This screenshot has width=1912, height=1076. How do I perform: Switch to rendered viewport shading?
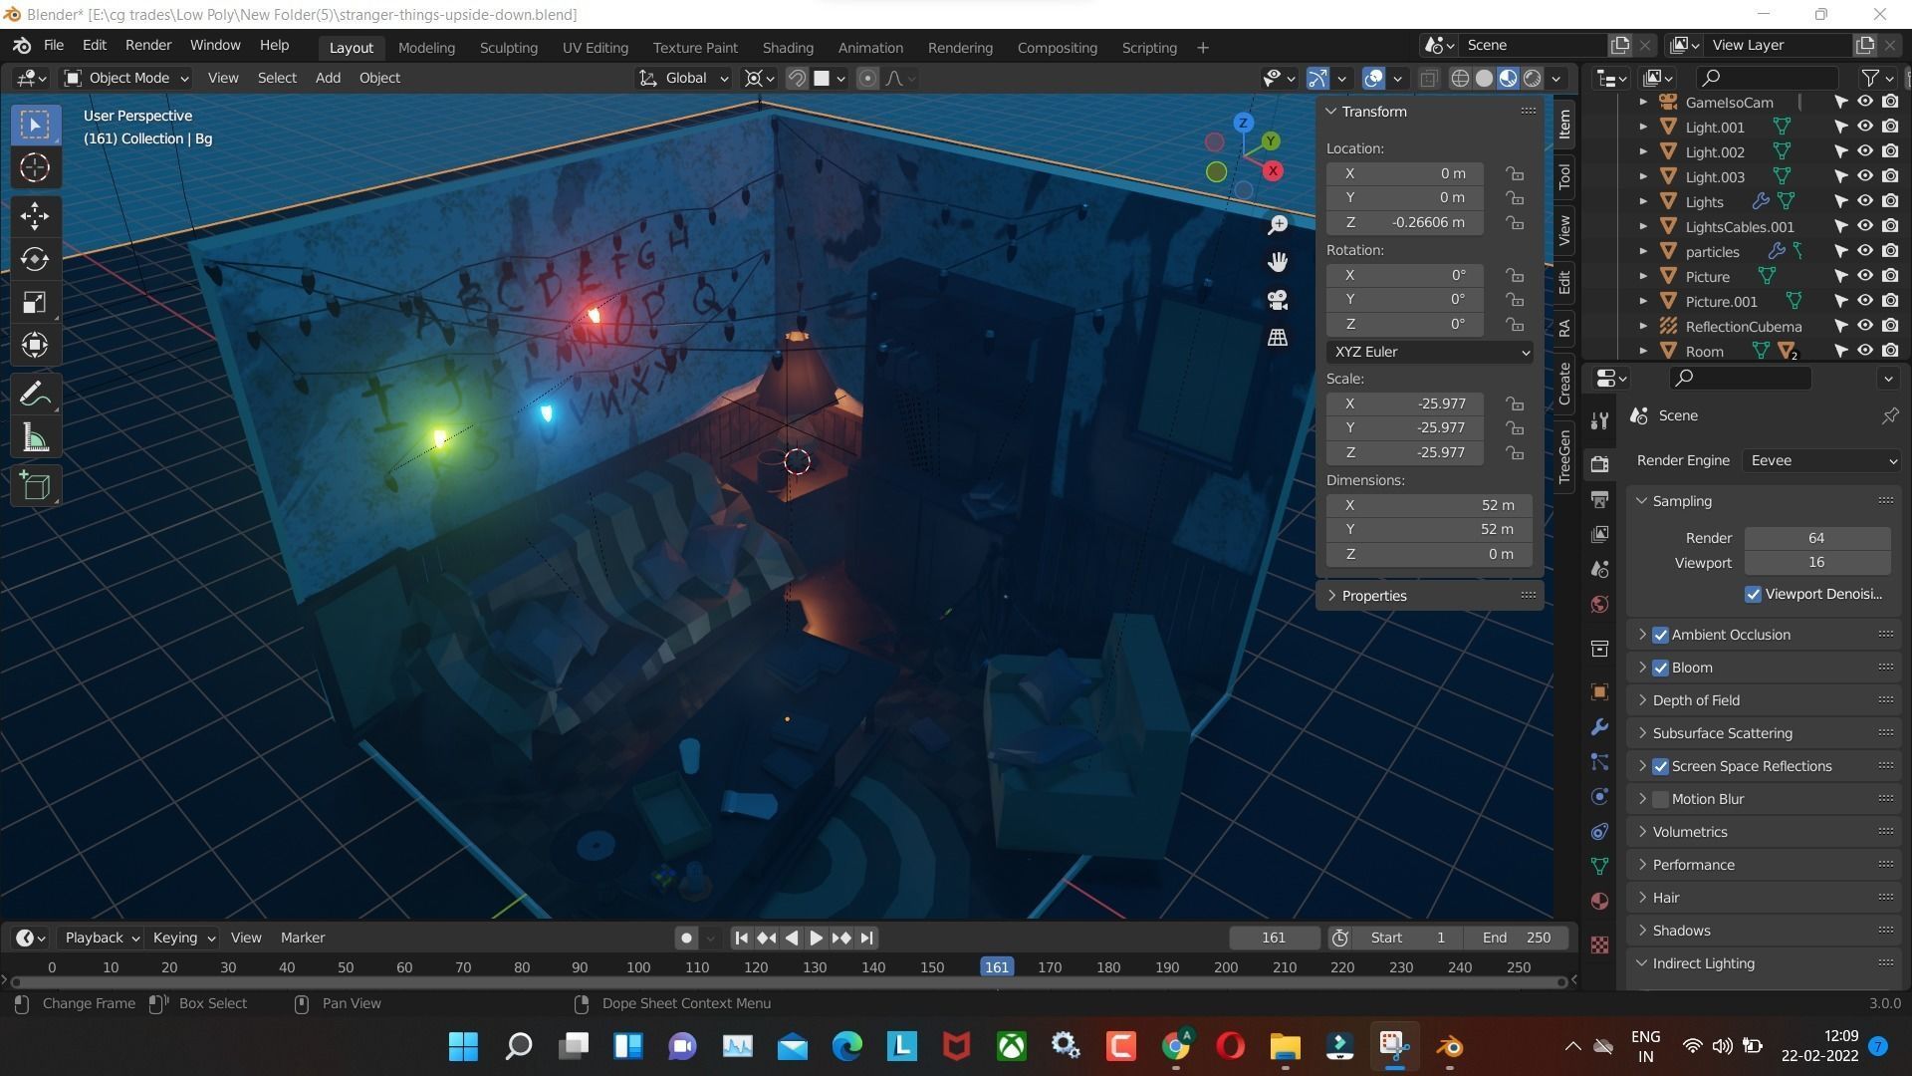tap(1533, 78)
